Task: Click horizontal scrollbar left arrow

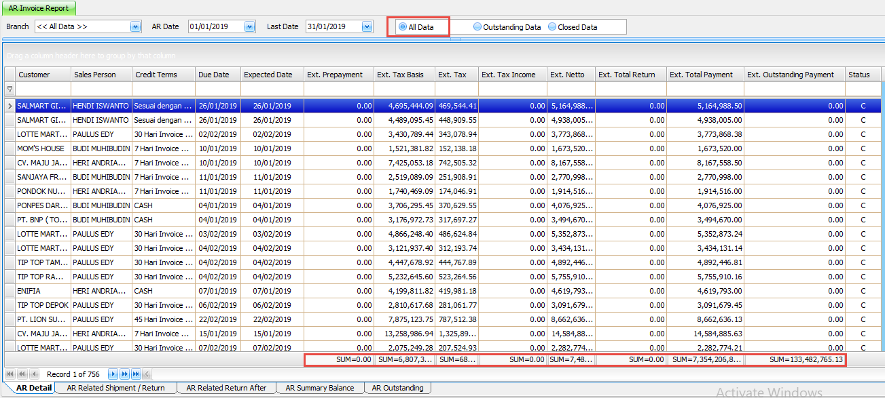Action: click(147, 374)
